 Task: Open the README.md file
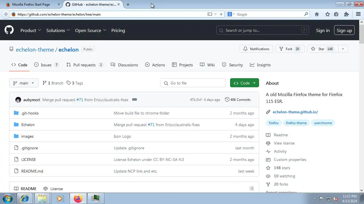tap(32, 171)
